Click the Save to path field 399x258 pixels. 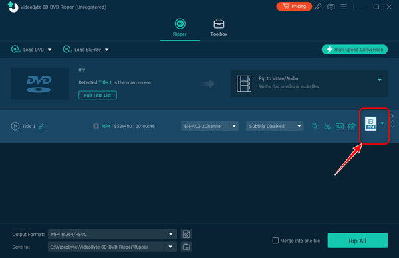click(106, 247)
